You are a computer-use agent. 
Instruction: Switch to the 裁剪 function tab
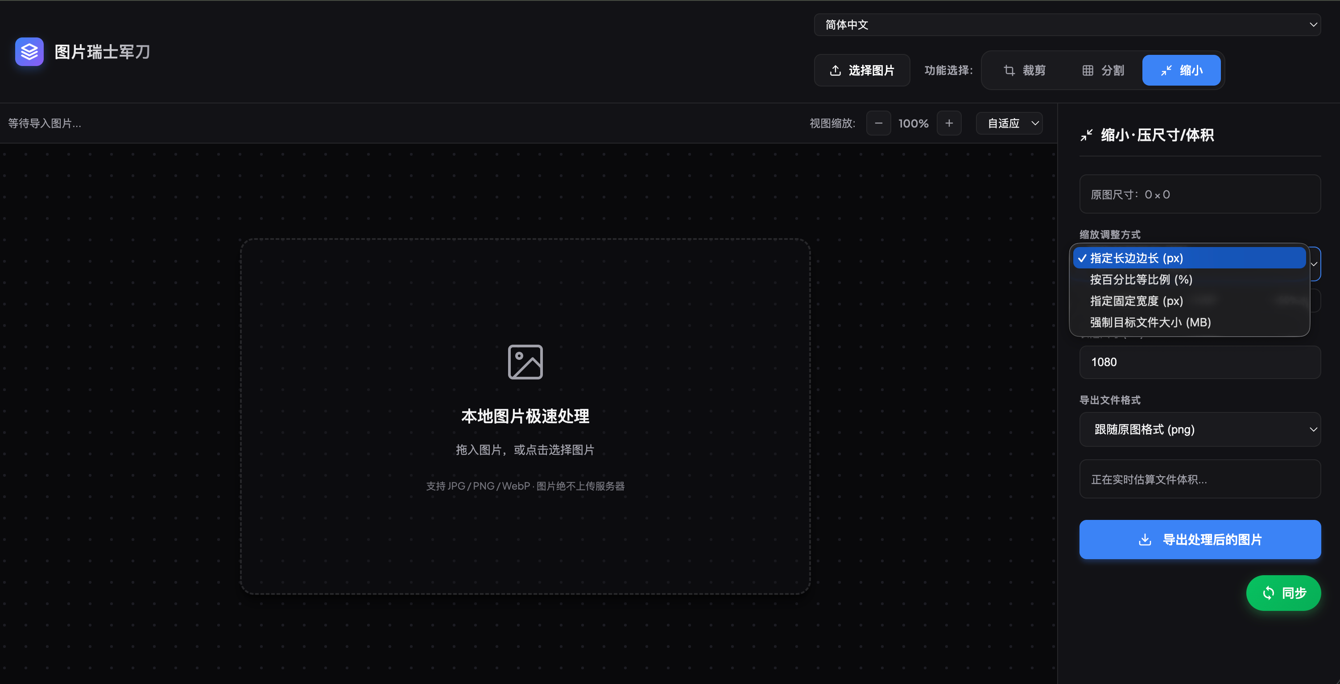pos(1024,70)
